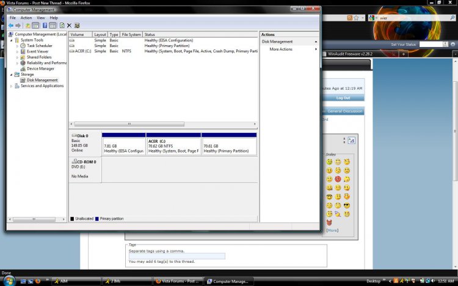The width and height of the screenshot is (458, 286).
Task: Select the Healthy (EISA Configuration) volume row
Action: pyautogui.click(x=163, y=40)
